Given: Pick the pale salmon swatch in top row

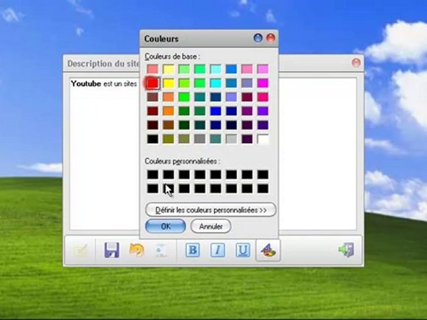Looking at the screenshot, I should pyautogui.click(x=153, y=69).
